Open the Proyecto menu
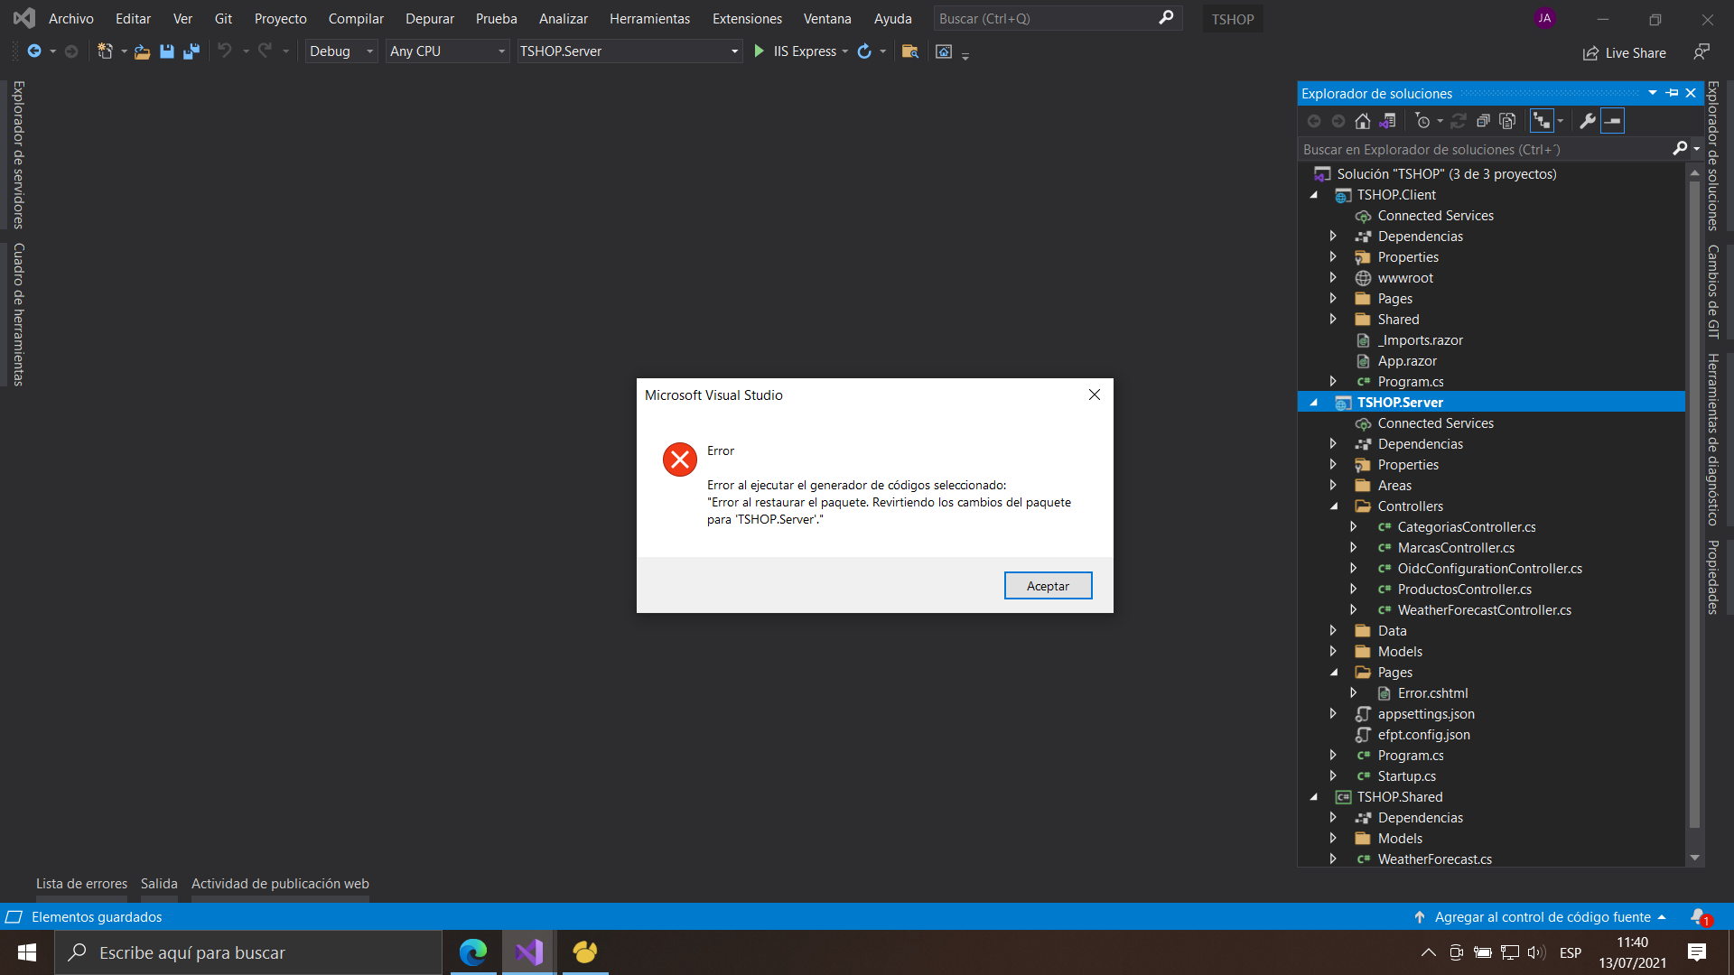The width and height of the screenshot is (1734, 975). [x=280, y=18]
